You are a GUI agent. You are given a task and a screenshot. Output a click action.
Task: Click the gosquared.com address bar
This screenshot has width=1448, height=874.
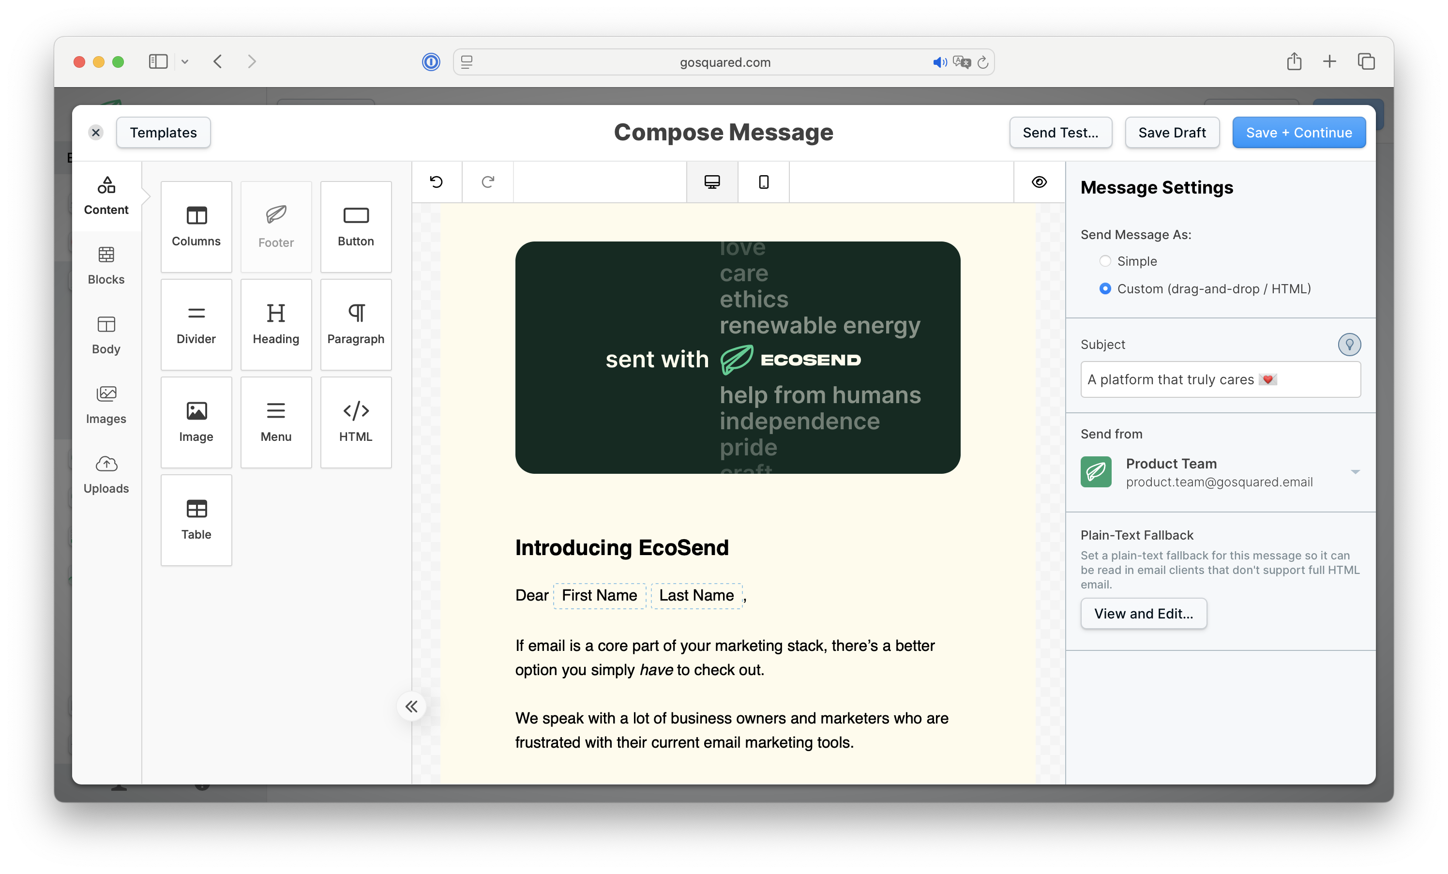724,62
